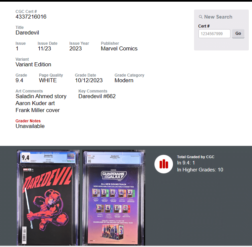Click the 10/12/2023 grade date value
252x247 pixels.
pos(89,80)
